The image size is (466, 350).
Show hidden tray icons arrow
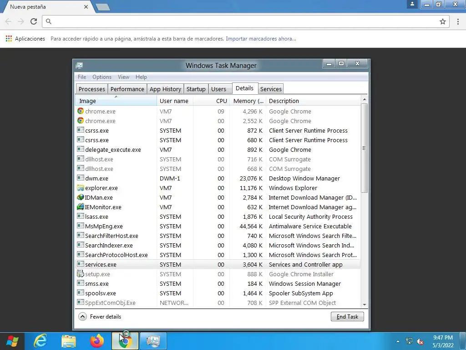pyautogui.click(x=398, y=341)
